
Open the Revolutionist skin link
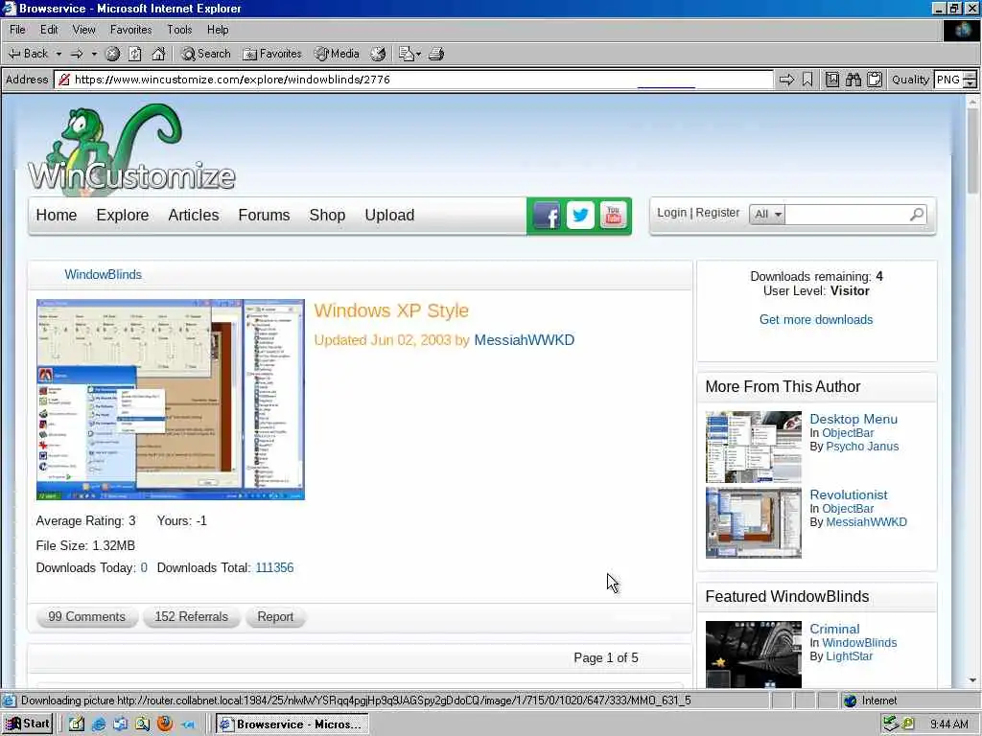[x=849, y=495]
